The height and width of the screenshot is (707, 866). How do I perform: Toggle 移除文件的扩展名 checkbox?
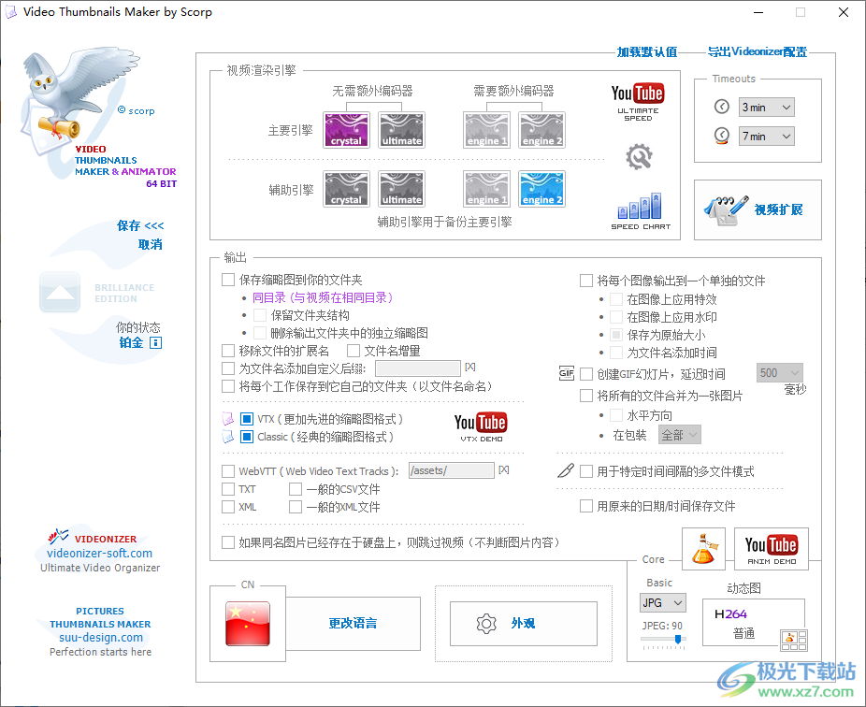point(228,350)
